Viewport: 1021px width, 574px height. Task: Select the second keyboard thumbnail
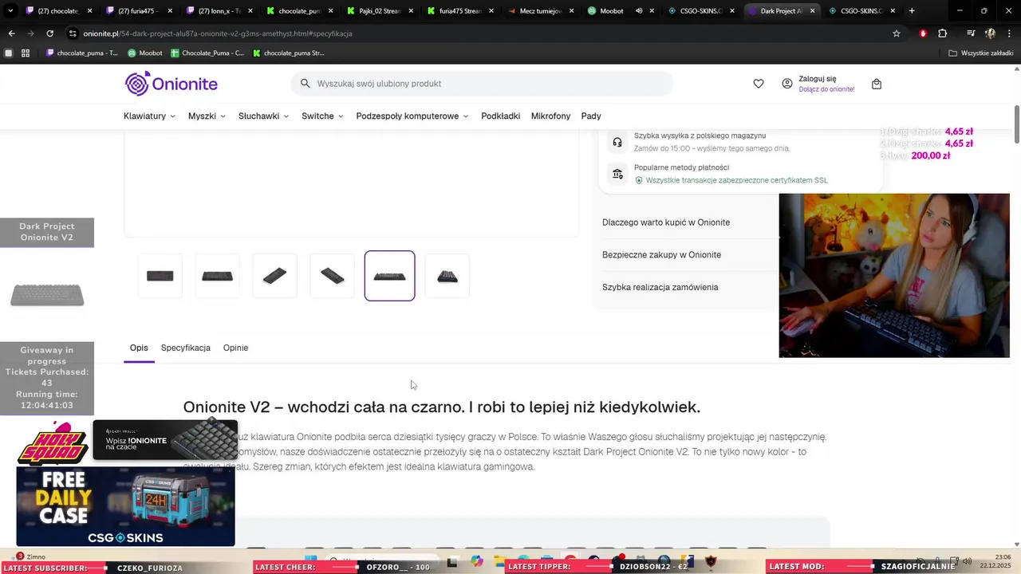pos(218,276)
